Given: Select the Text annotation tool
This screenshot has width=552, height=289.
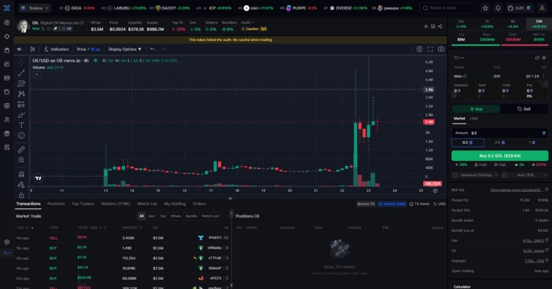Looking at the screenshot, I should (x=22, y=125).
